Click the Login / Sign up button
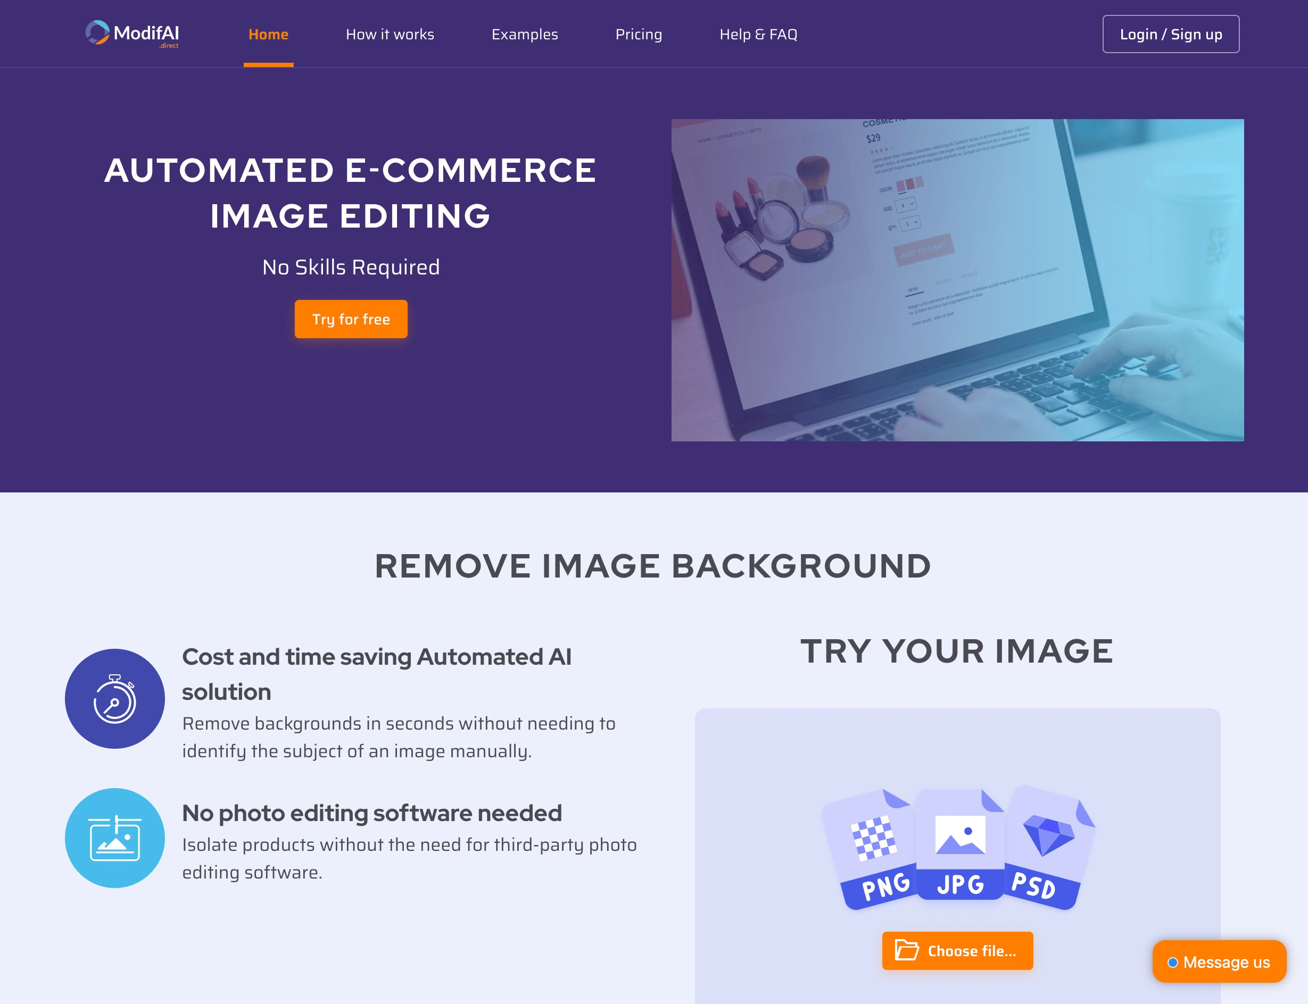This screenshot has height=1004, width=1308. point(1171,34)
